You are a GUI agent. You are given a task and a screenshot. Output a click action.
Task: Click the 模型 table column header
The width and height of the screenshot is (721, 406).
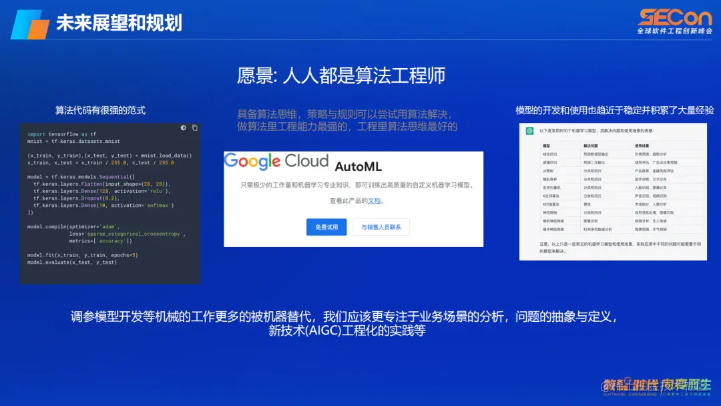coord(546,146)
